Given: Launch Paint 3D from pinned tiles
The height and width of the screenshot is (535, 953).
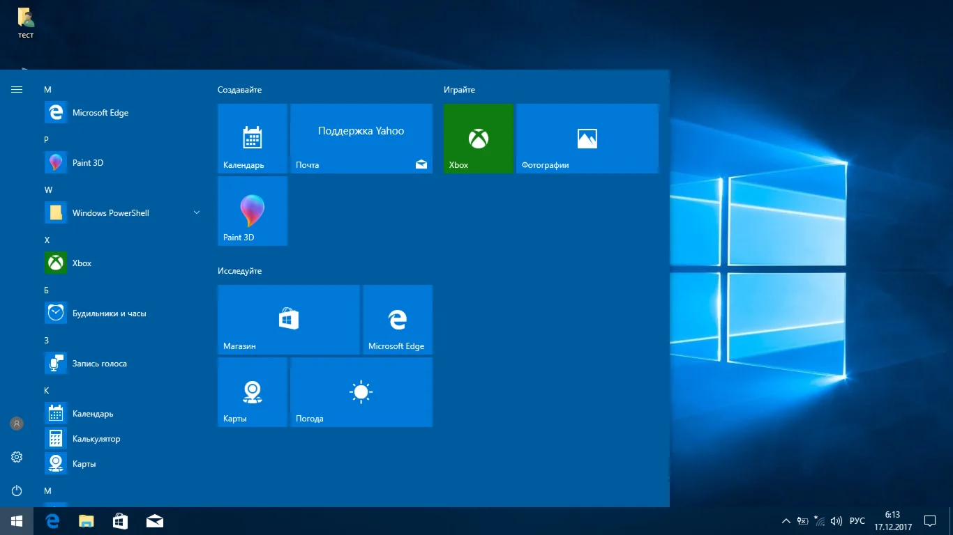Looking at the screenshot, I should (x=253, y=211).
